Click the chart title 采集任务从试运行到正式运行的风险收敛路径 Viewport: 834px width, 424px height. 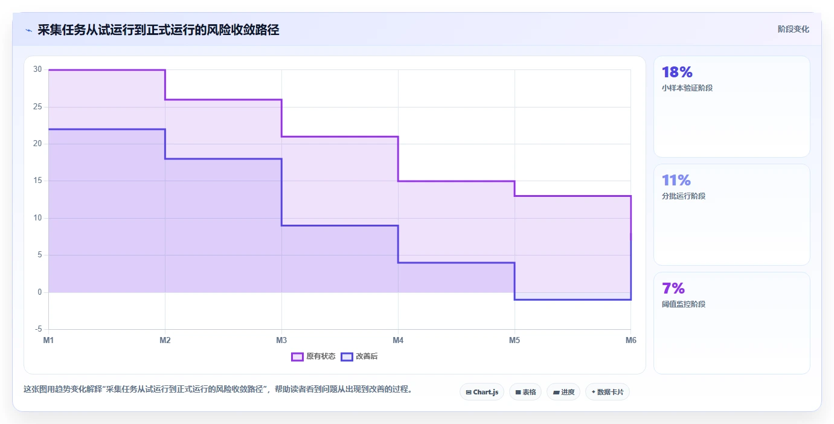pyautogui.click(x=158, y=30)
